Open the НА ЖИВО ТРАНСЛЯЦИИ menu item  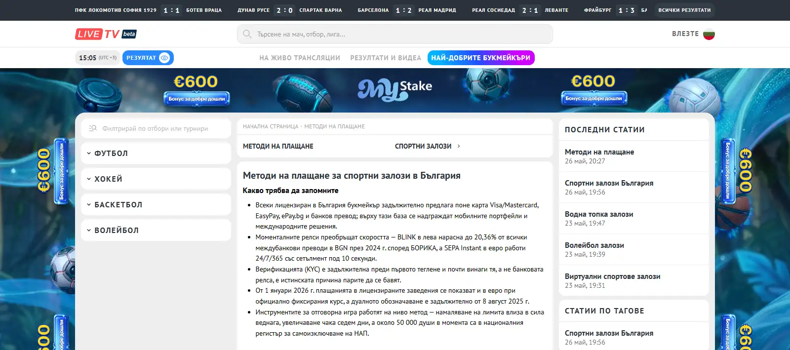[x=300, y=58]
